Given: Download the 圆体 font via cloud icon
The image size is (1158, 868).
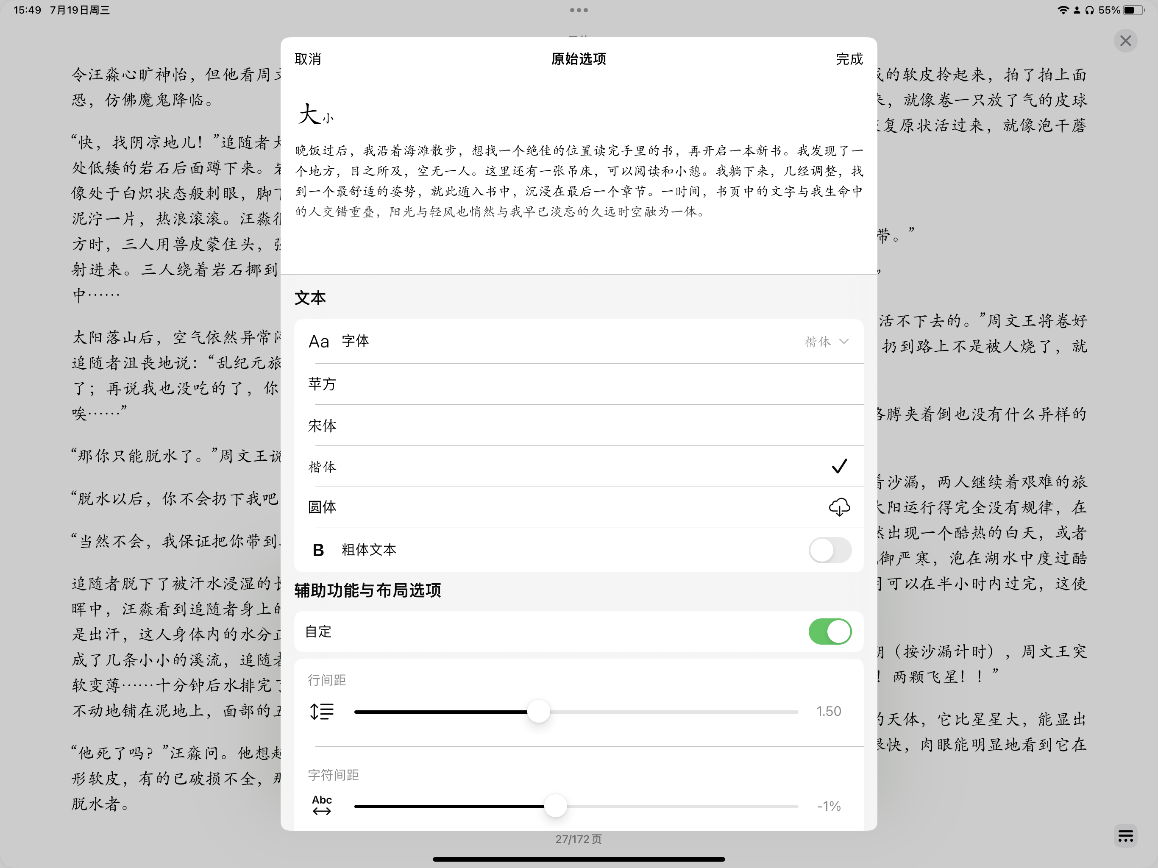Looking at the screenshot, I should point(839,507).
